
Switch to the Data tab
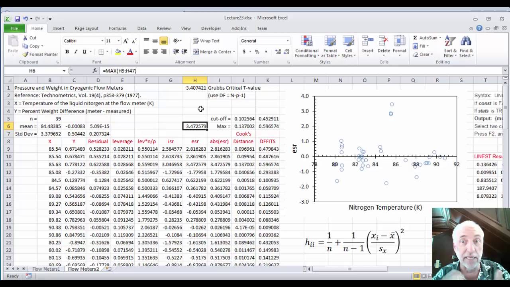pyautogui.click(x=142, y=28)
